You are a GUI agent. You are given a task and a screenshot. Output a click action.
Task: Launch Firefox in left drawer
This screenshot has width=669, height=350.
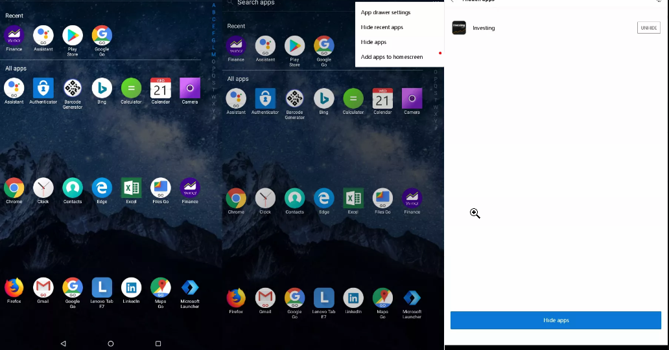[x=14, y=287]
